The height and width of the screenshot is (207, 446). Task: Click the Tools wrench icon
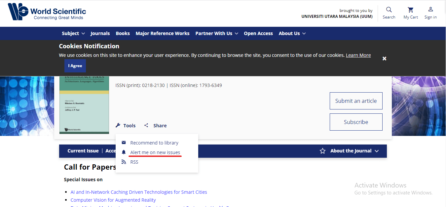[118, 125]
